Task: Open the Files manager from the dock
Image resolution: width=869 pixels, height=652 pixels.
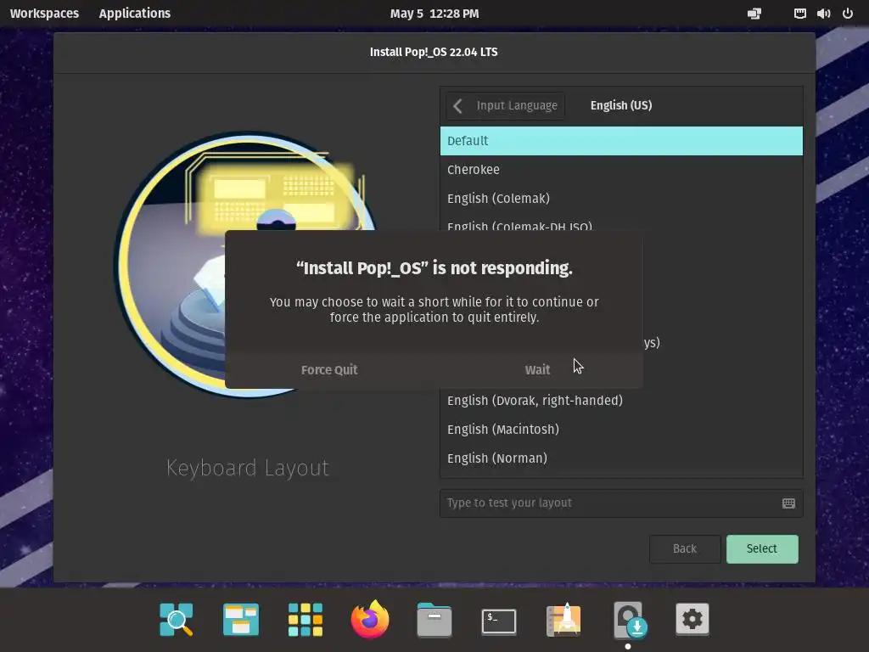Action: (x=434, y=619)
